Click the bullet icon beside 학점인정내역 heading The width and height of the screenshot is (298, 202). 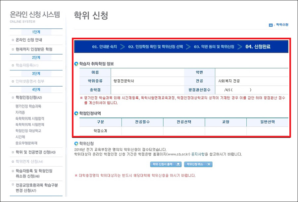tap(76, 113)
